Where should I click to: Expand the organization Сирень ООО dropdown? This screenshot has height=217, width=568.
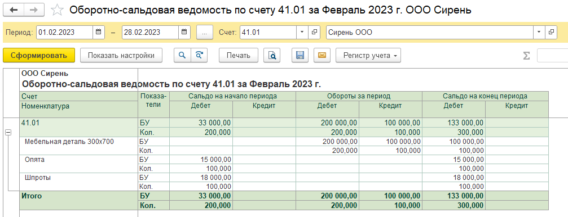tap(539, 32)
